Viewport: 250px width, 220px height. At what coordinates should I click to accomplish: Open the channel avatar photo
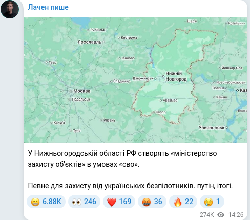point(10,9)
